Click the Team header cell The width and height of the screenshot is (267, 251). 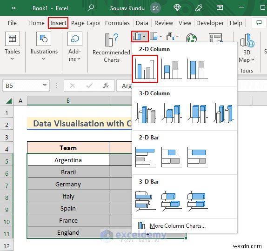[x=68, y=147]
